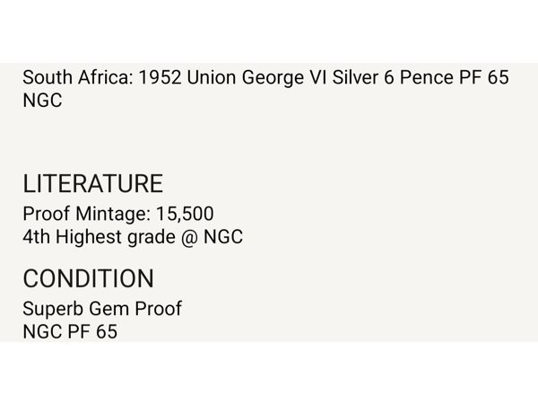
Task: Click "4th" in the highest grade line
Action: pos(37,237)
